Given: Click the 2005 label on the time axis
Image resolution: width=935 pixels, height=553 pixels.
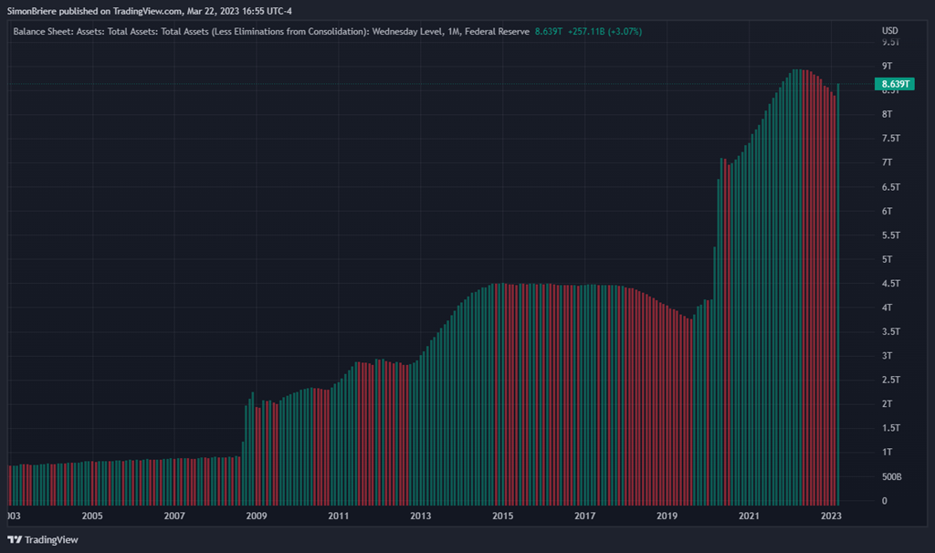Looking at the screenshot, I should pyautogui.click(x=92, y=516).
